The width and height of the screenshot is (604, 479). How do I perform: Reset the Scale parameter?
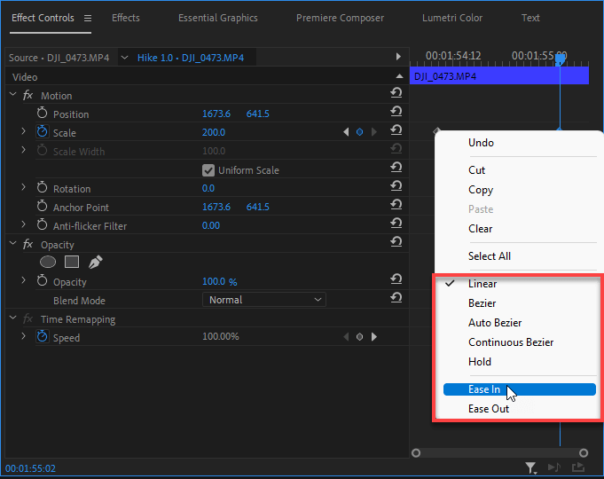[x=396, y=130]
